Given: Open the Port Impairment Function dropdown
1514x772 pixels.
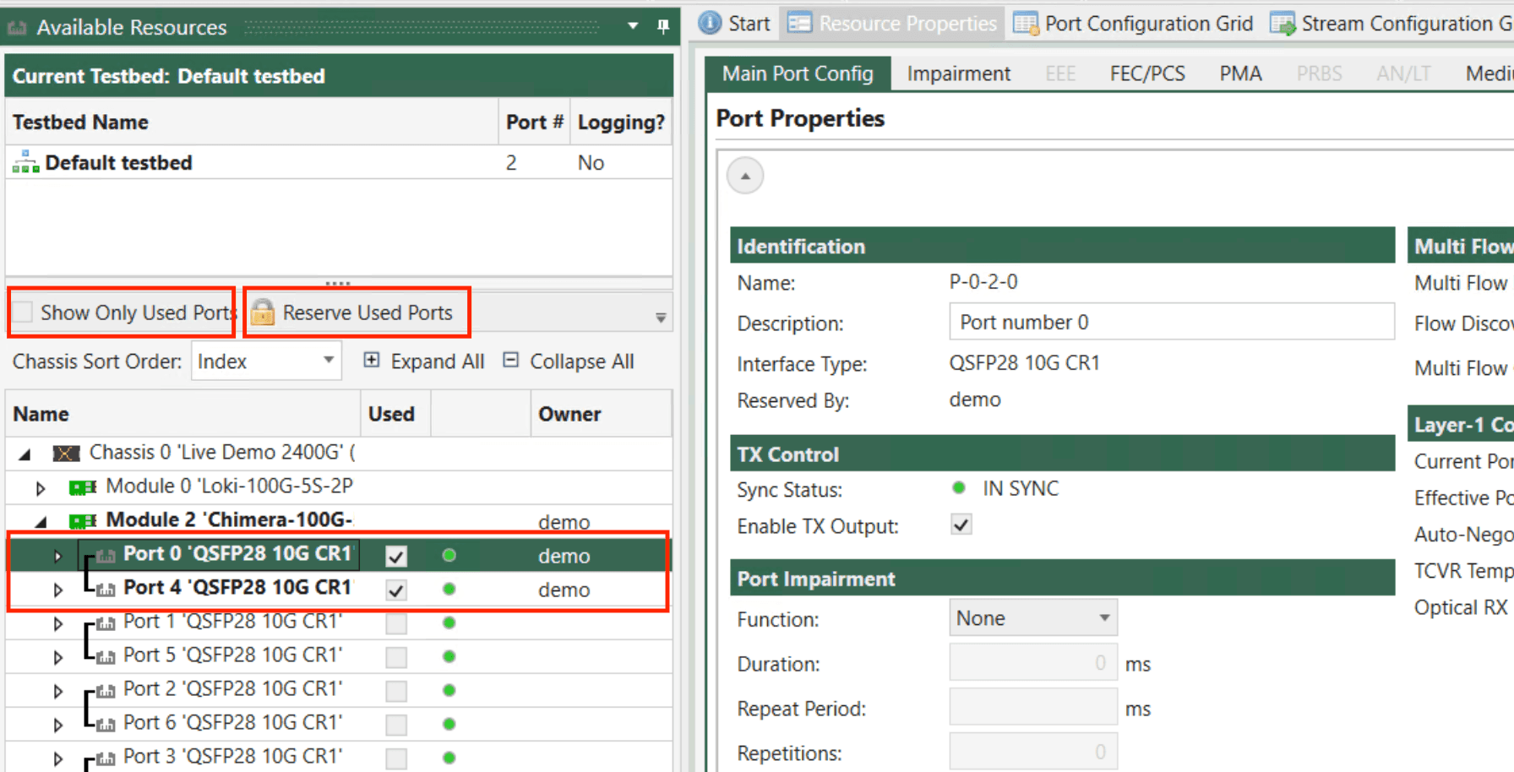Looking at the screenshot, I should [x=1032, y=618].
